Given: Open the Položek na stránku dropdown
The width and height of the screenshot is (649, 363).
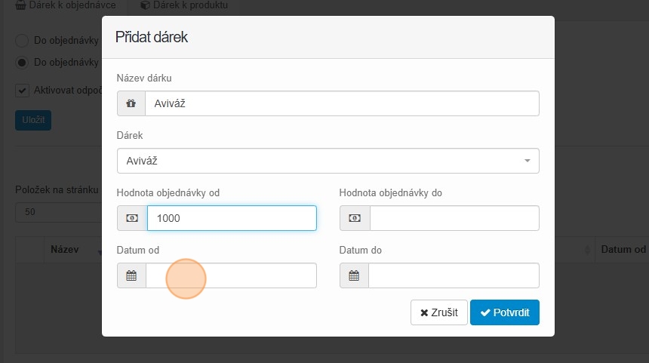Looking at the screenshot, I should (57, 212).
